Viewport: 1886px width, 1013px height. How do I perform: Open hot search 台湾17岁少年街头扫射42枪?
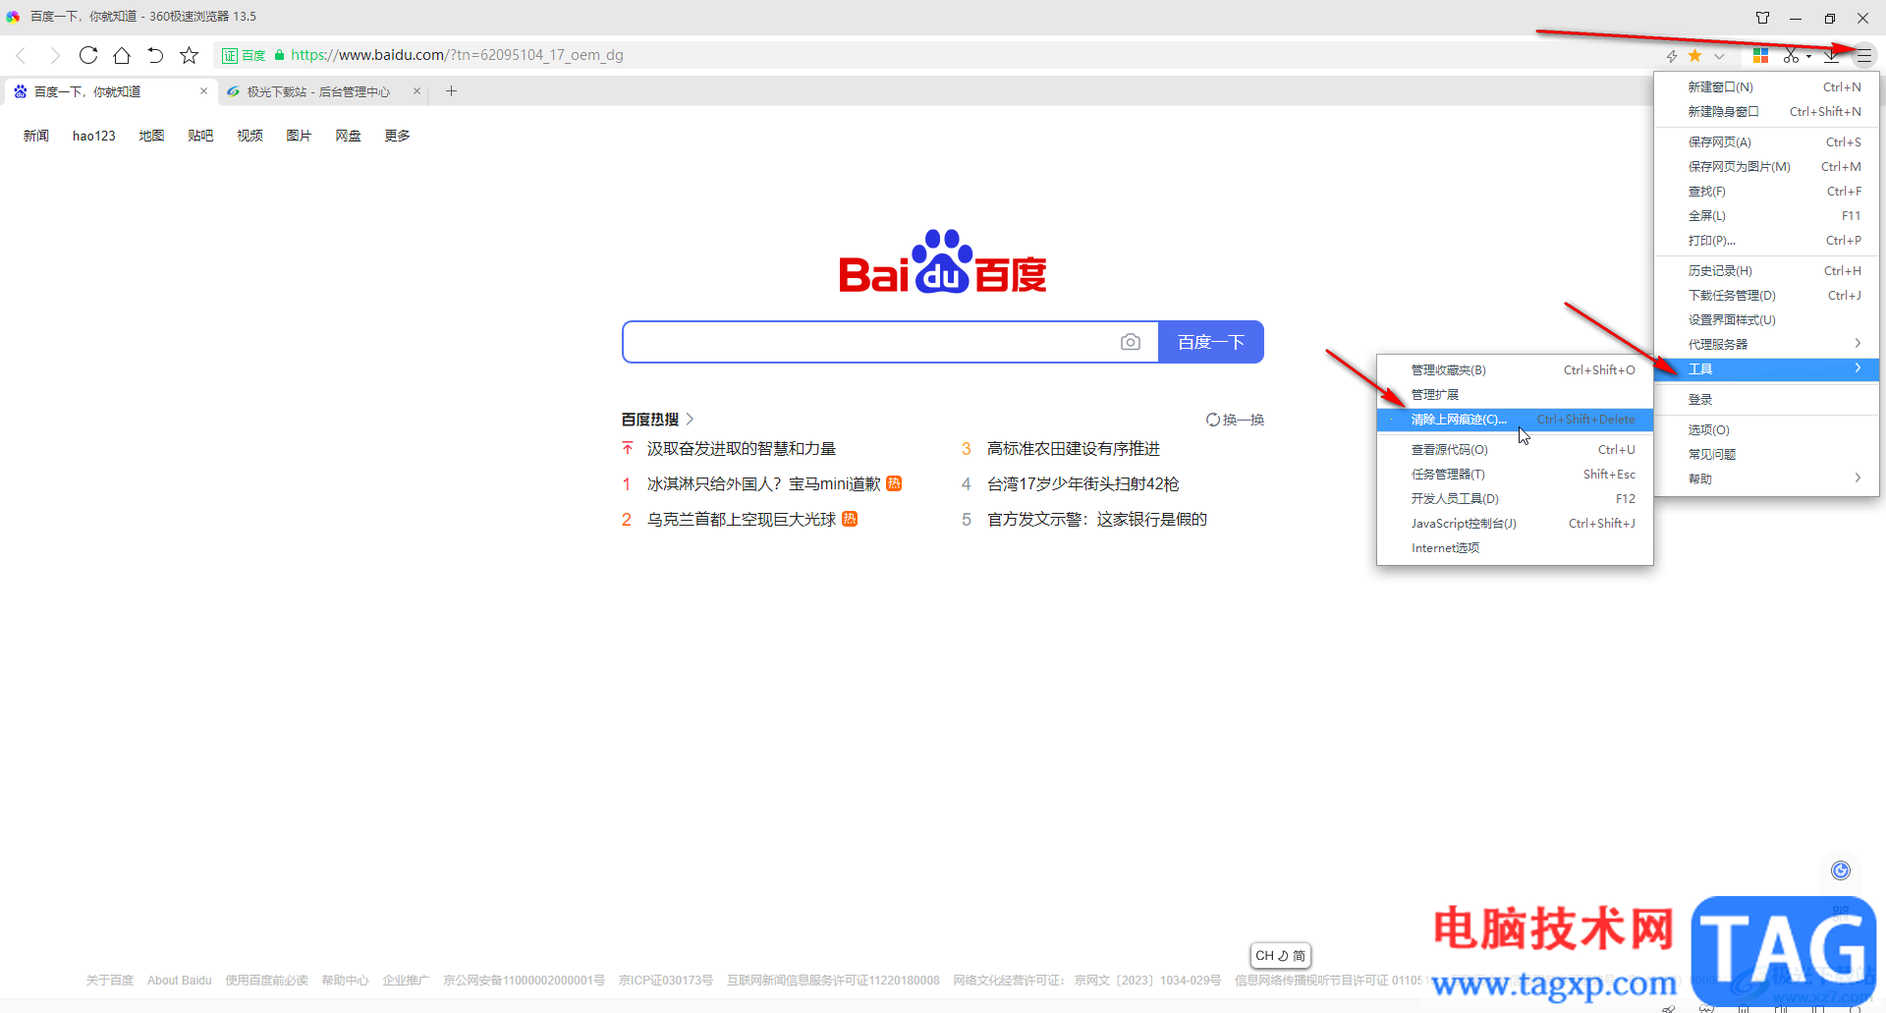1082,484
